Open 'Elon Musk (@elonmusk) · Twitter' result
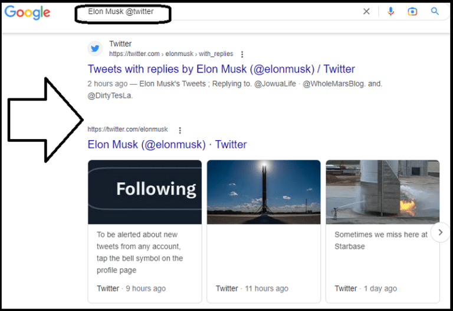Image resolution: width=453 pixels, height=311 pixels. 167,144
